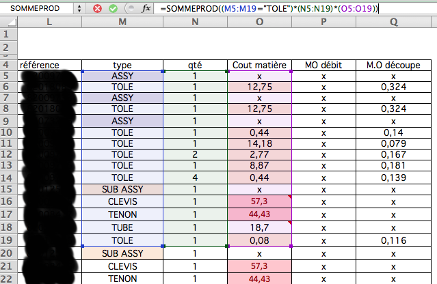Select column L header
The width and height of the screenshot is (437, 284).
click(x=50, y=22)
